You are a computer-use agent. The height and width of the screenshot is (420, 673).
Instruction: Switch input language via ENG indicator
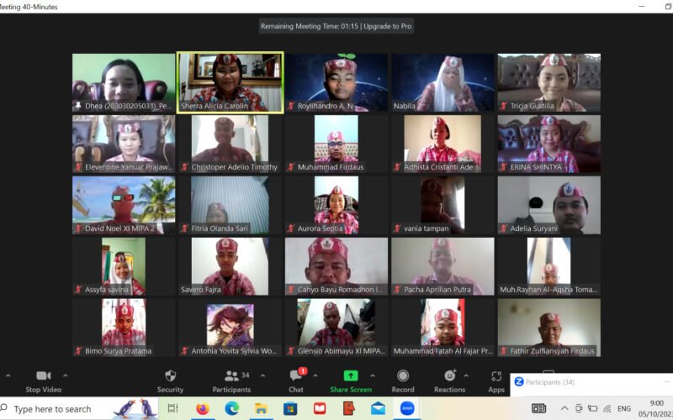(624, 408)
